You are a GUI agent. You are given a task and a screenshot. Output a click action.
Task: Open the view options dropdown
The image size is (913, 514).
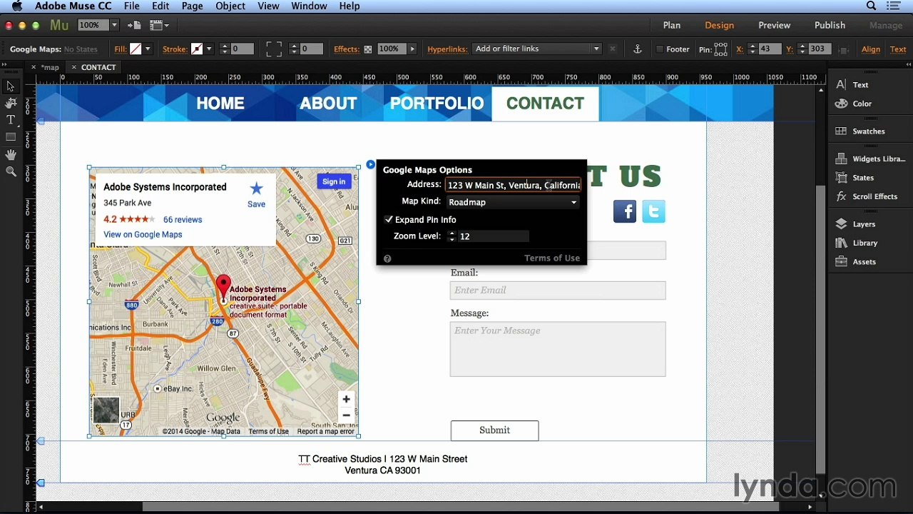point(158,25)
